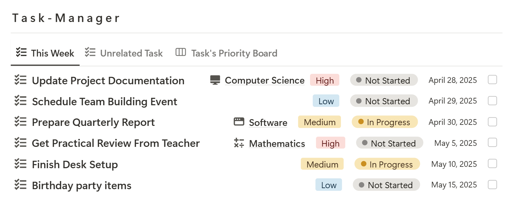Click the May 15, 2025 date

454,185
